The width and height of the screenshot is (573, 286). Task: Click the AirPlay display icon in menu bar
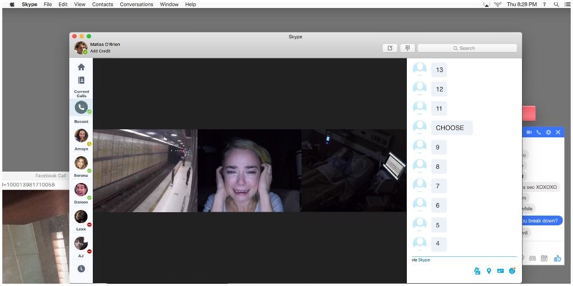coord(486,5)
